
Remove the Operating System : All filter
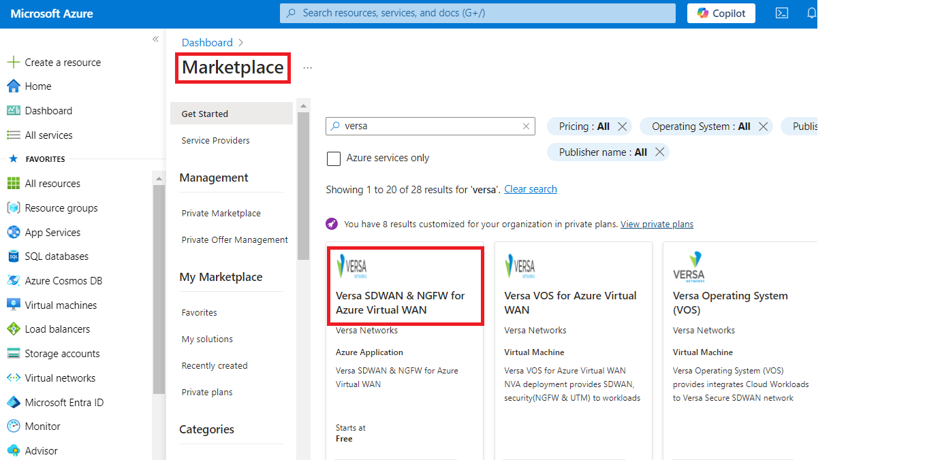tap(763, 127)
